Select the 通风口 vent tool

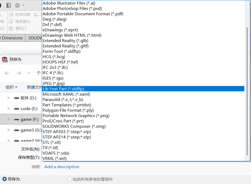pyautogui.click(x=18, y=29)
